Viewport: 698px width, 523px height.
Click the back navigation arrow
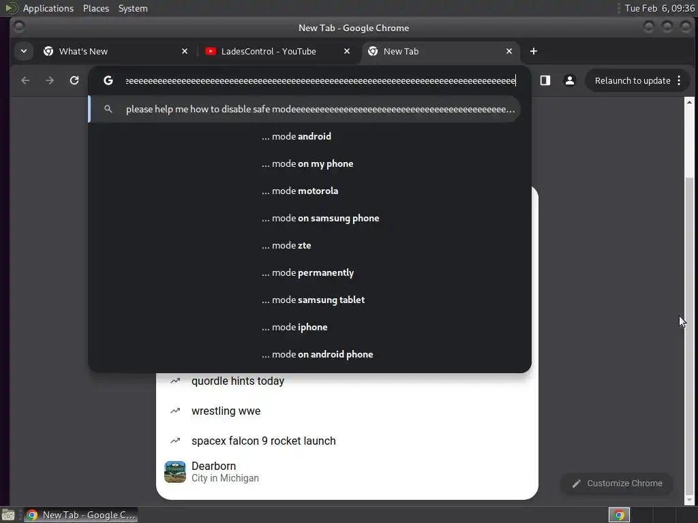25,80
